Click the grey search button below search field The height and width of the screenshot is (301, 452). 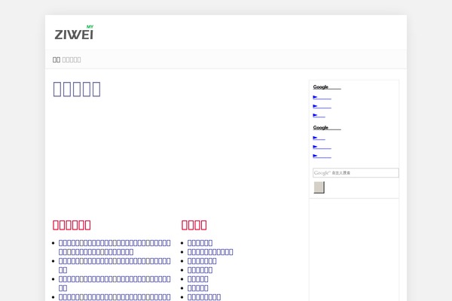[319, 187]
